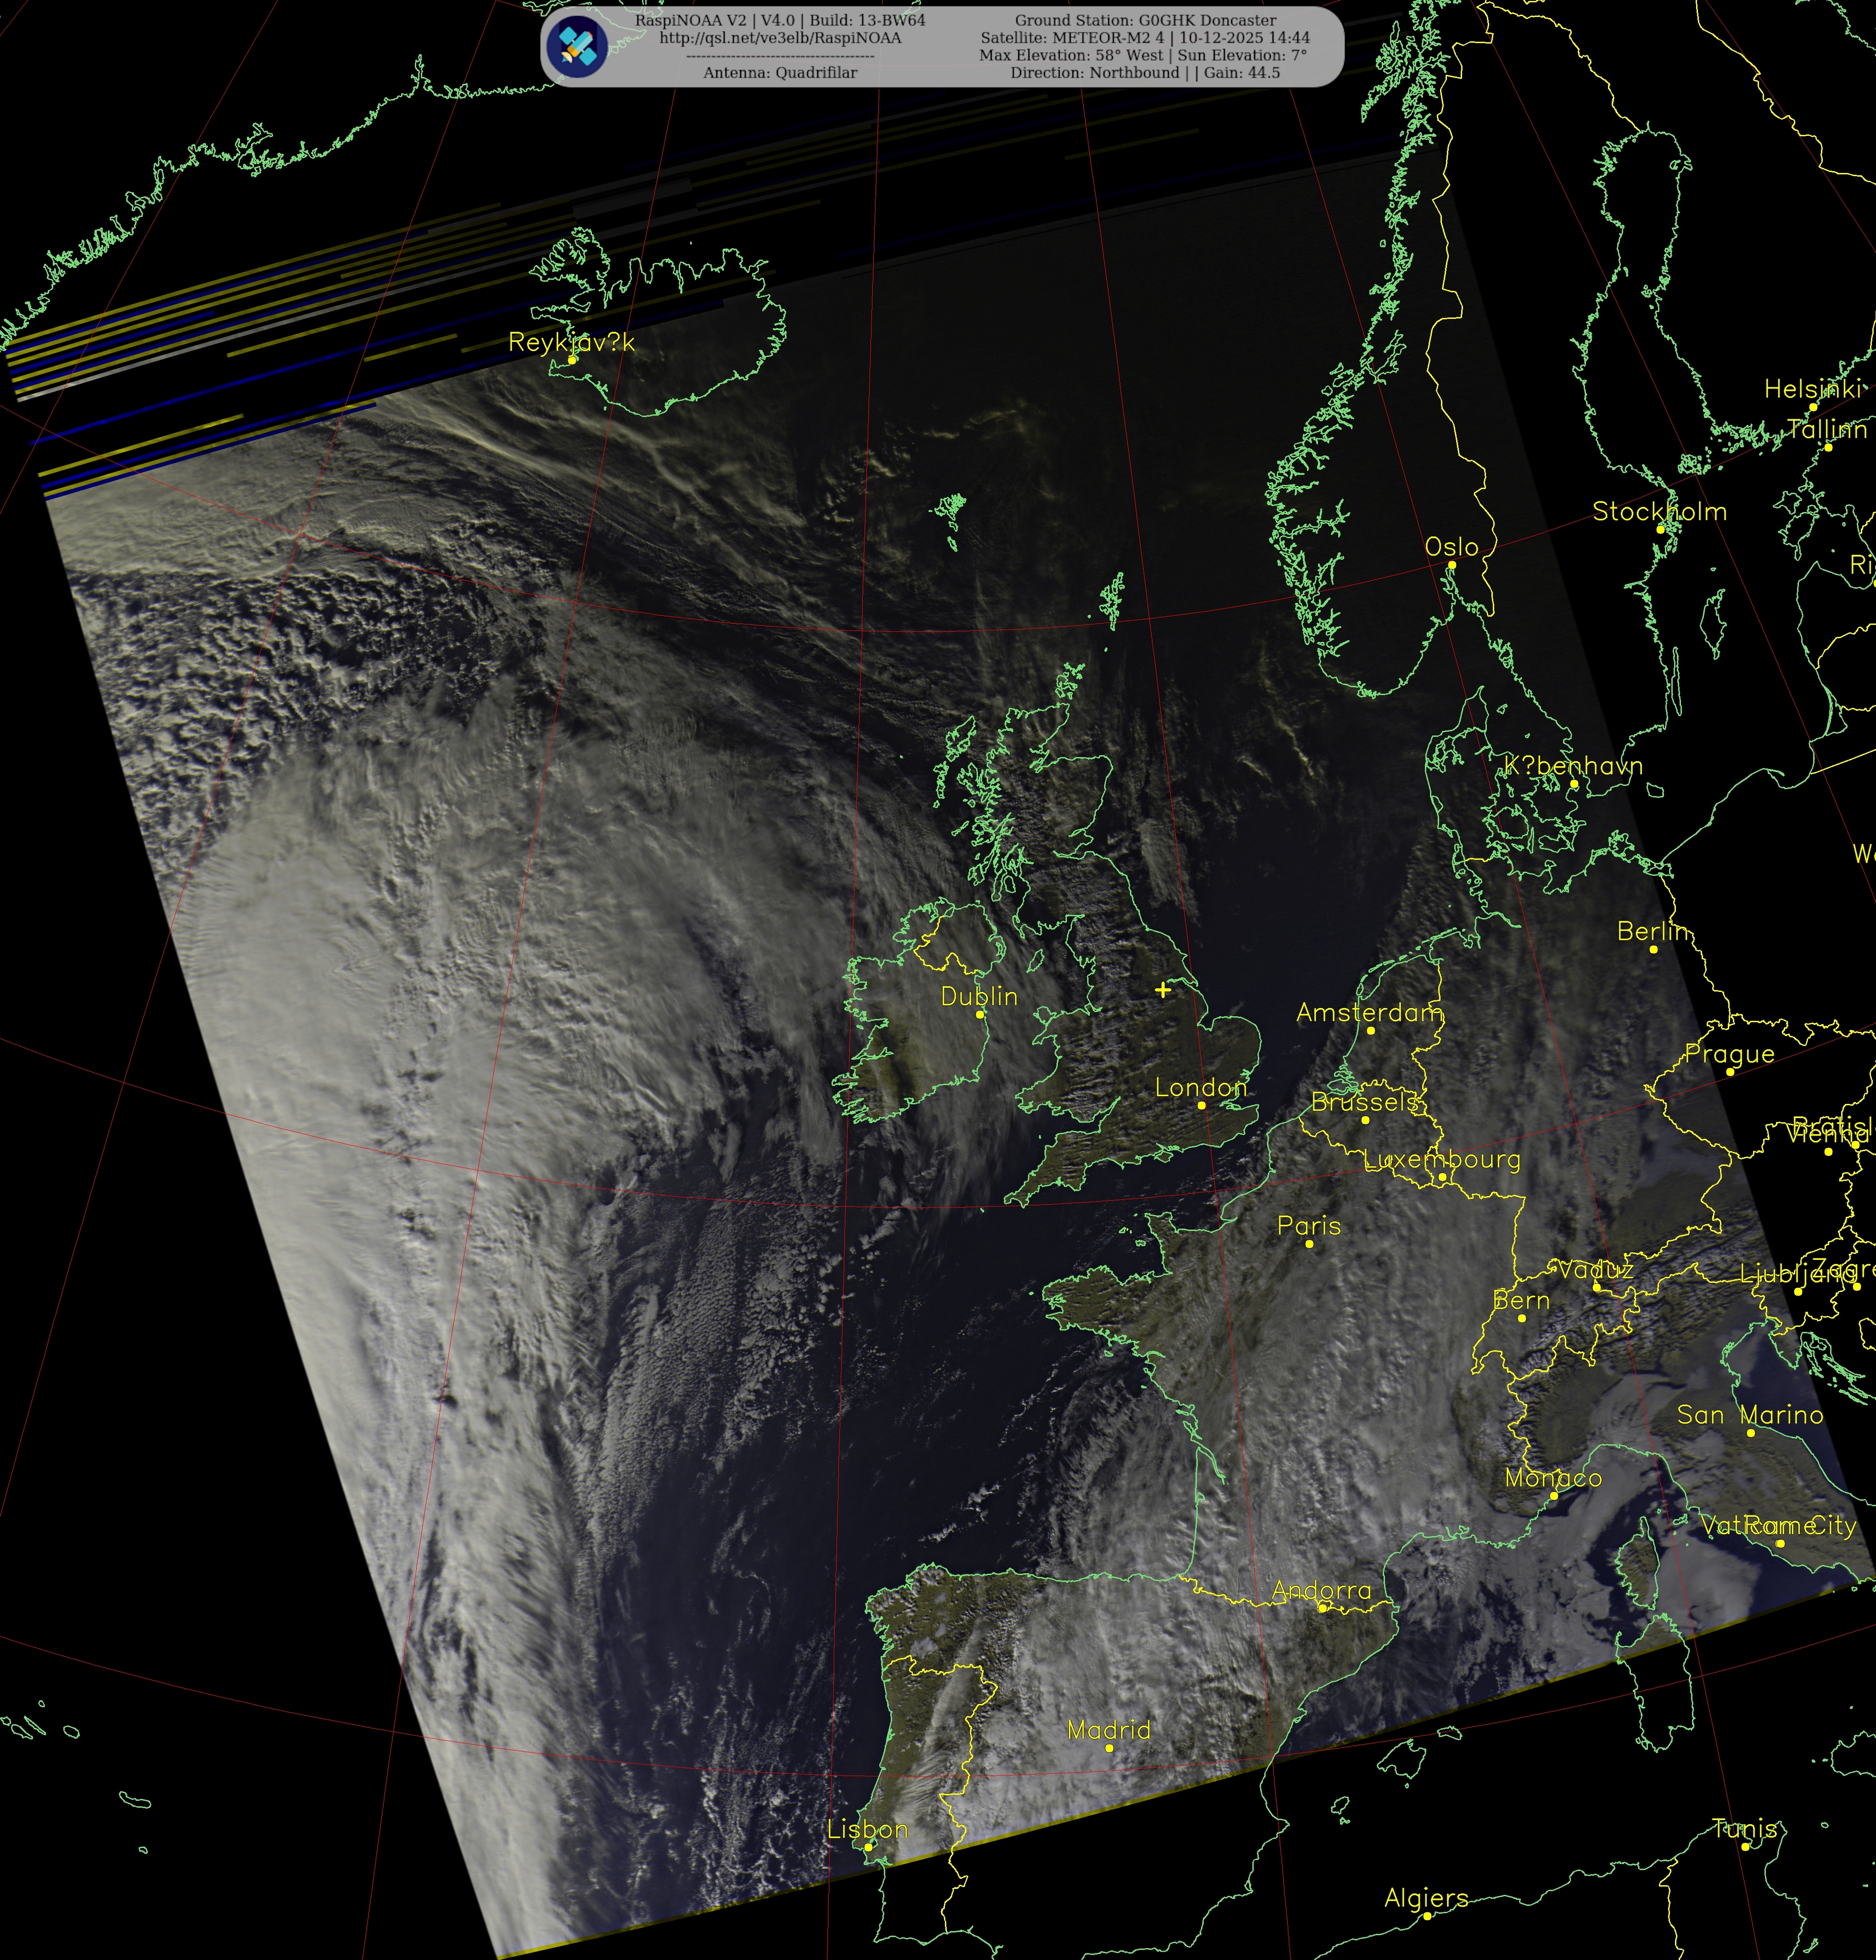Click the Dublin city marker dot
This screenshot has width=1876, height=1960.
pos(980,1014)
